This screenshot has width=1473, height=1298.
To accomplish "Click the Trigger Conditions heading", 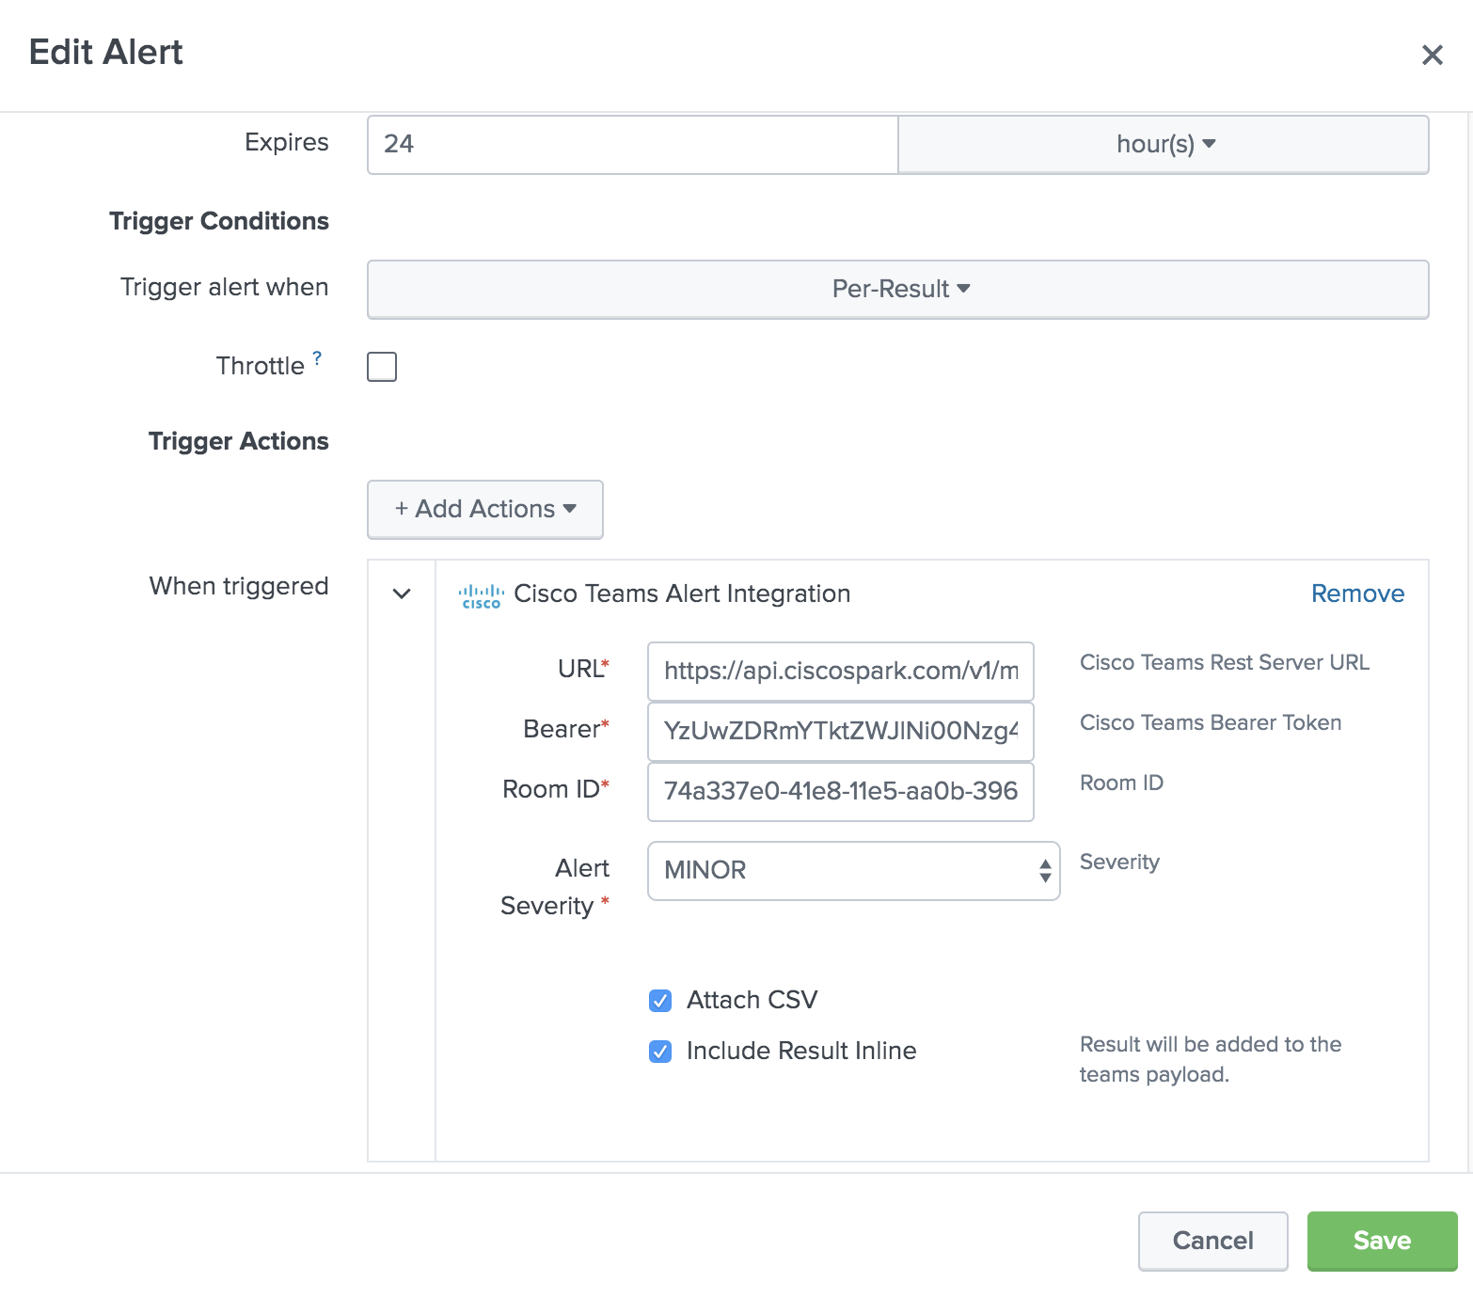I will [x=219, y=221].
